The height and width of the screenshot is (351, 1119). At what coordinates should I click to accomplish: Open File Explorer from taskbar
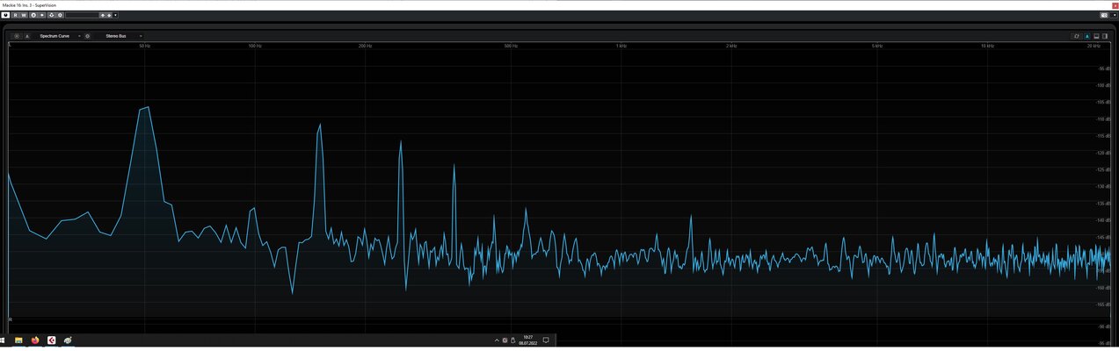point(18,340)
